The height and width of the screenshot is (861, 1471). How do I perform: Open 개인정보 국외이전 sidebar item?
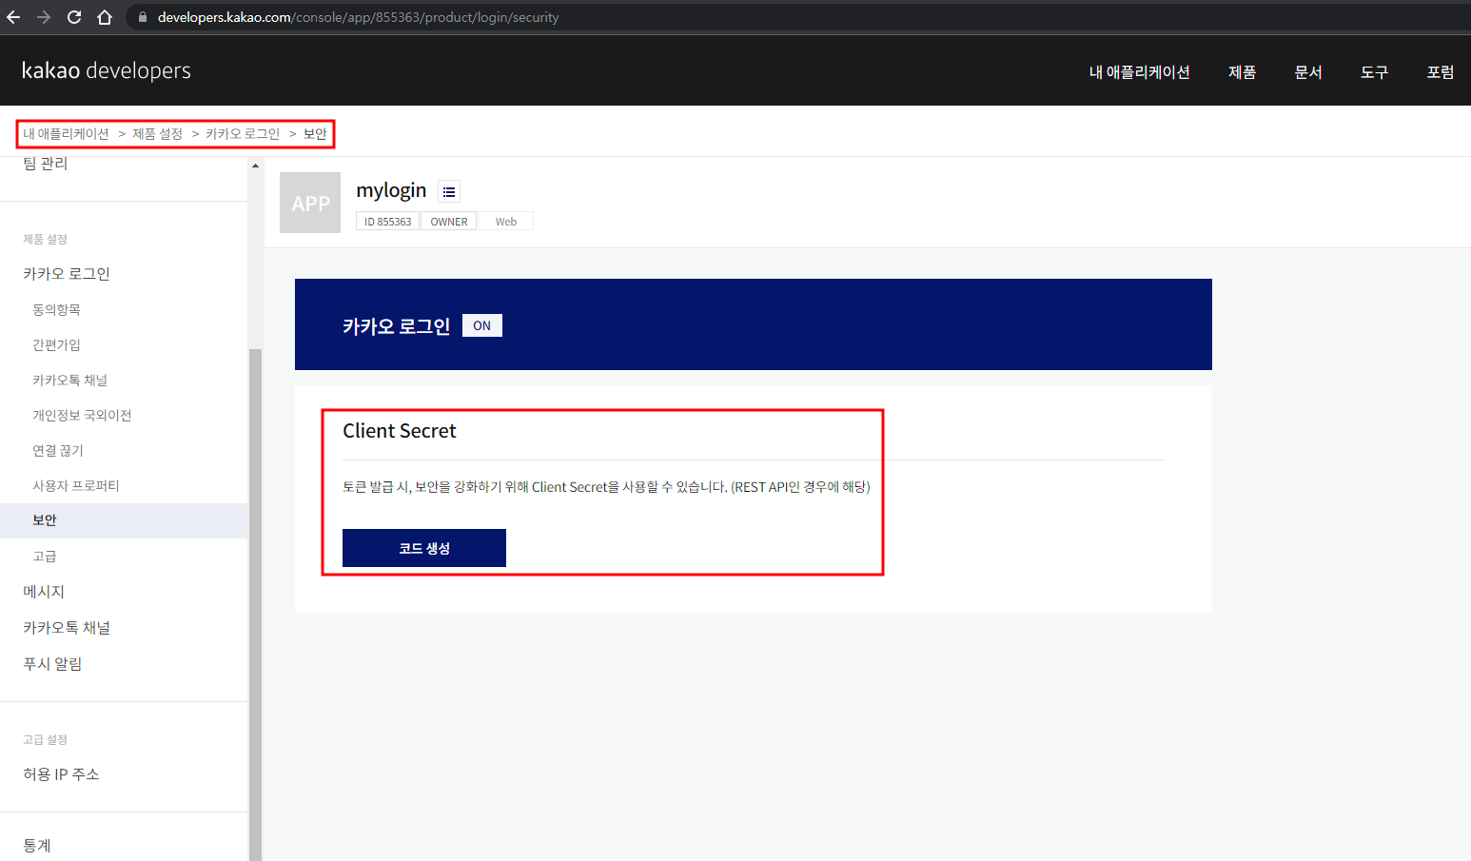pos(82,416)
